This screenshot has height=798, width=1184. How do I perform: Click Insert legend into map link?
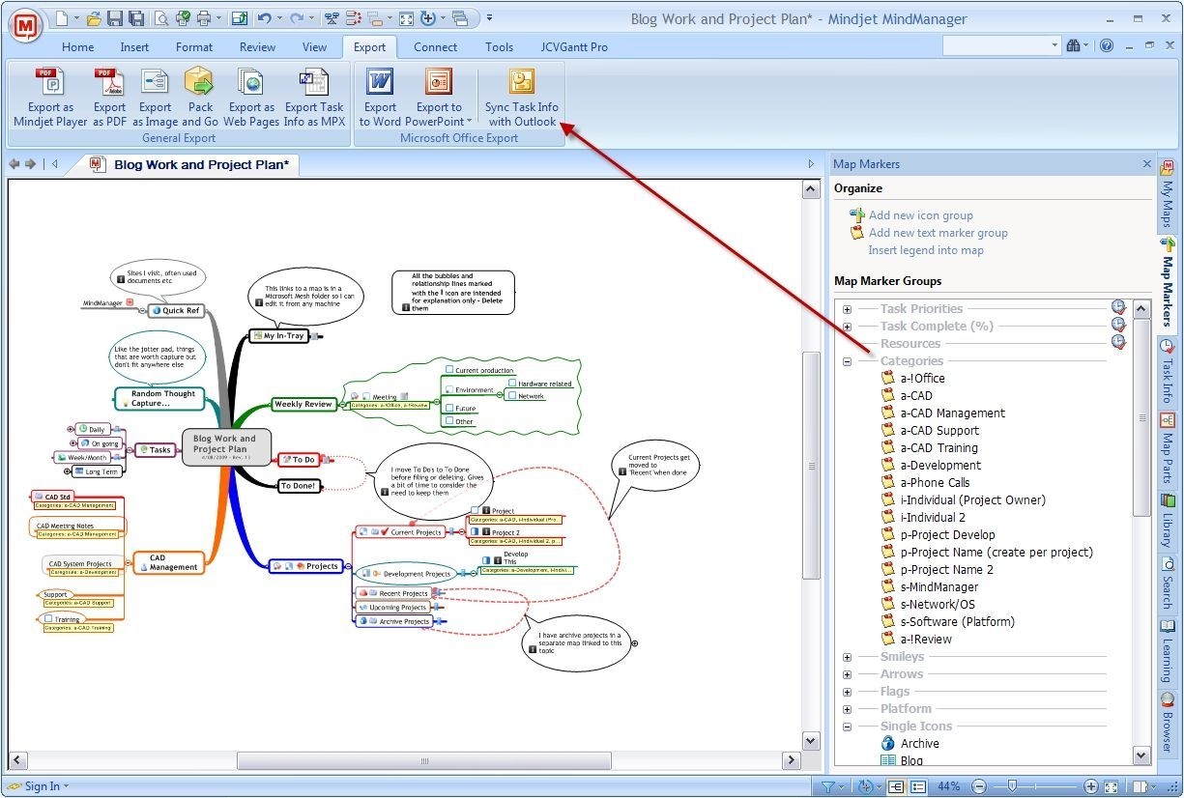pos(926,250)
